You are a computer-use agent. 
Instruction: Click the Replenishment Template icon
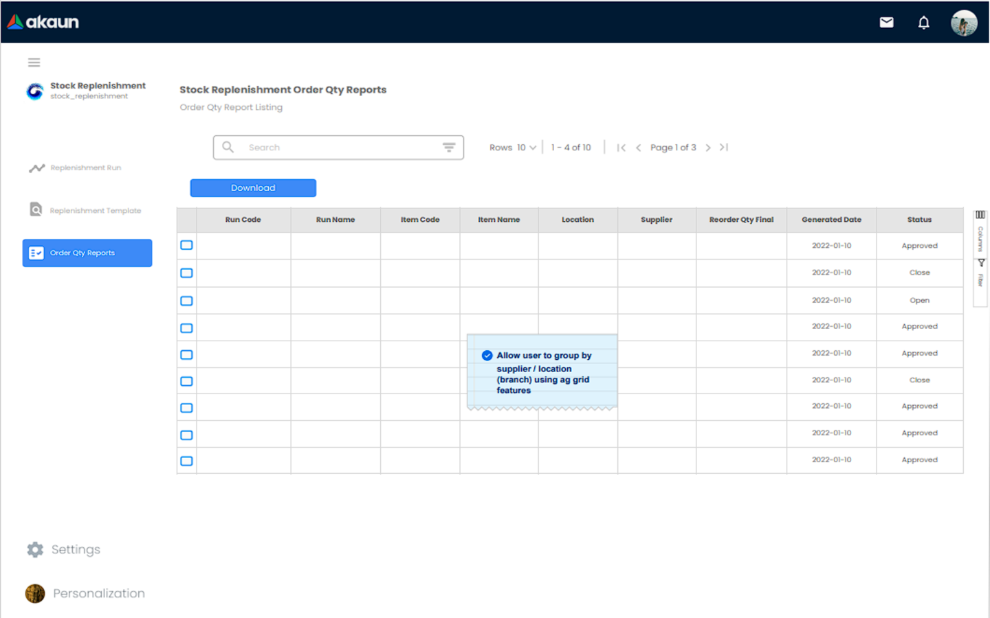pos(36,209)
